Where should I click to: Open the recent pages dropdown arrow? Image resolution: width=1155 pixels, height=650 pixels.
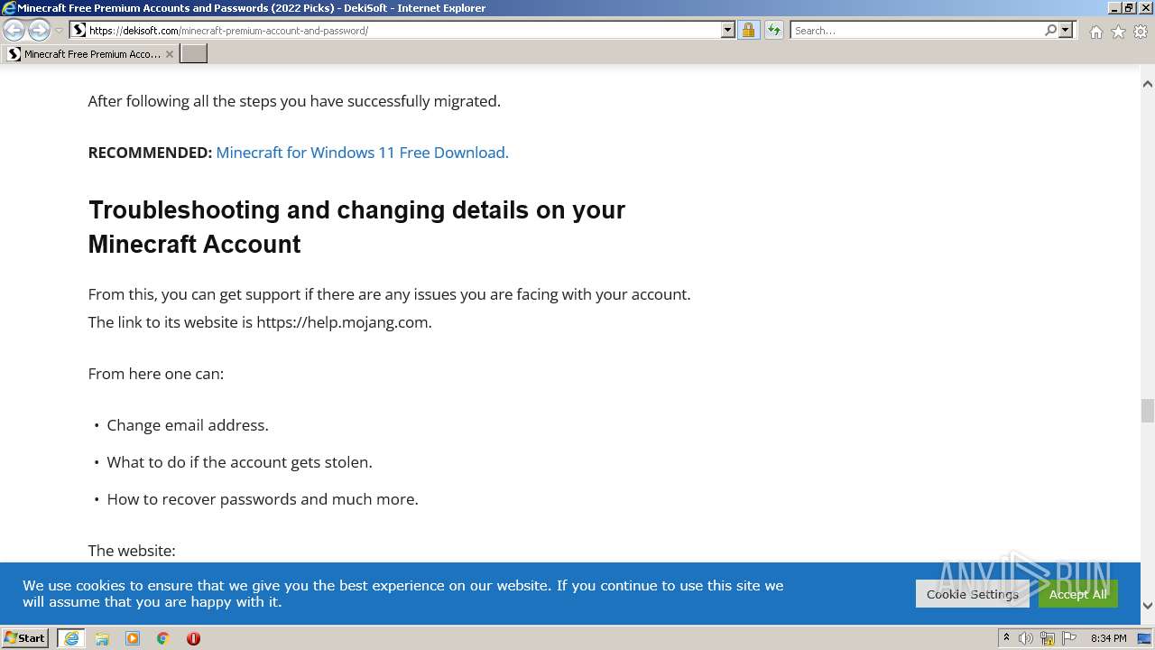click(x=59, y=31)
